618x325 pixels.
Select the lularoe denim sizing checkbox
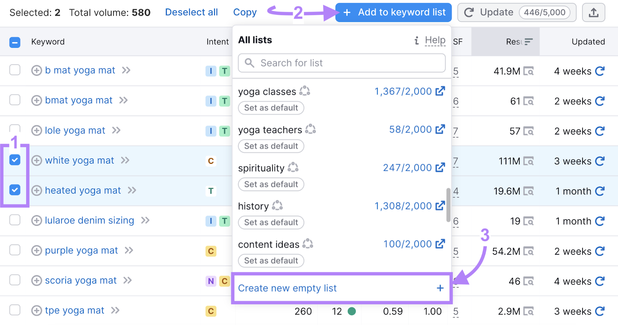coord(15,220)
